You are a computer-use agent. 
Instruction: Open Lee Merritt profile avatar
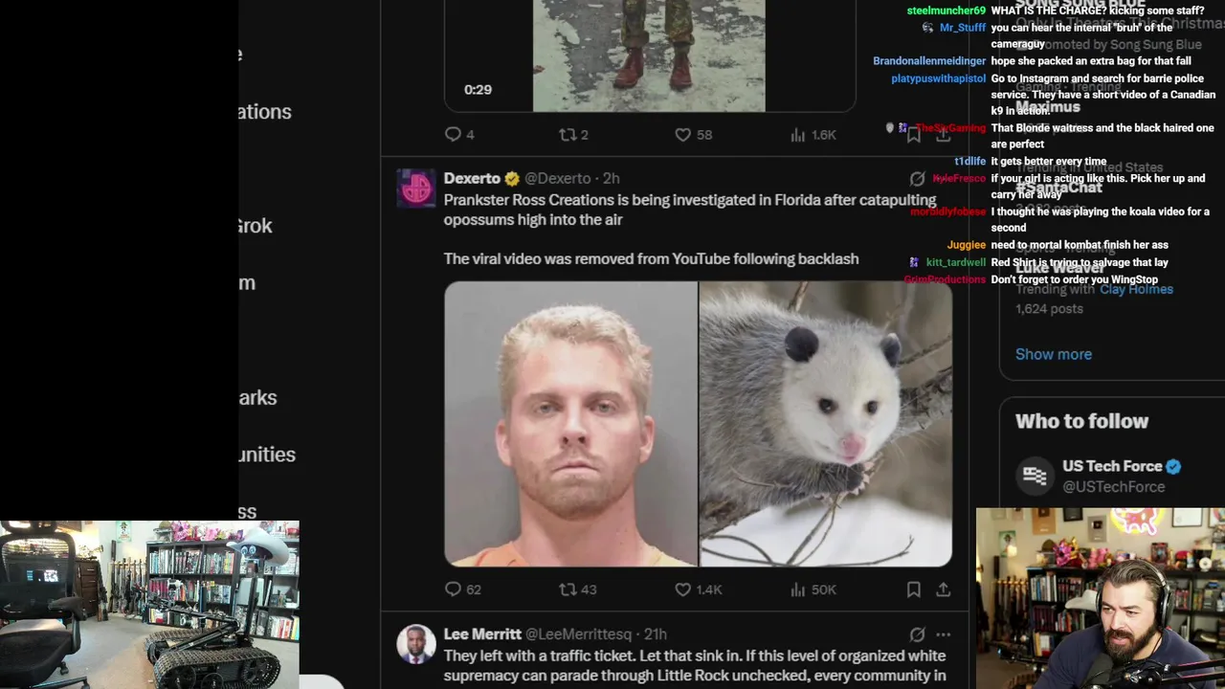pos(416,644)
